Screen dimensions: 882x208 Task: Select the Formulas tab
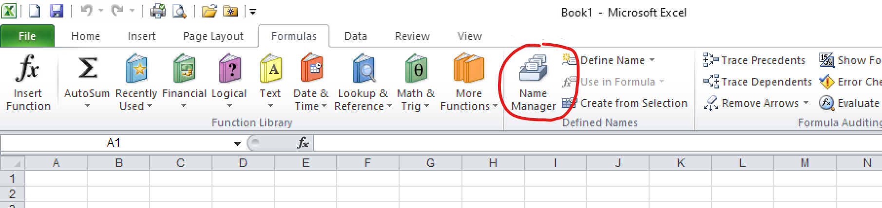[294, 36]
